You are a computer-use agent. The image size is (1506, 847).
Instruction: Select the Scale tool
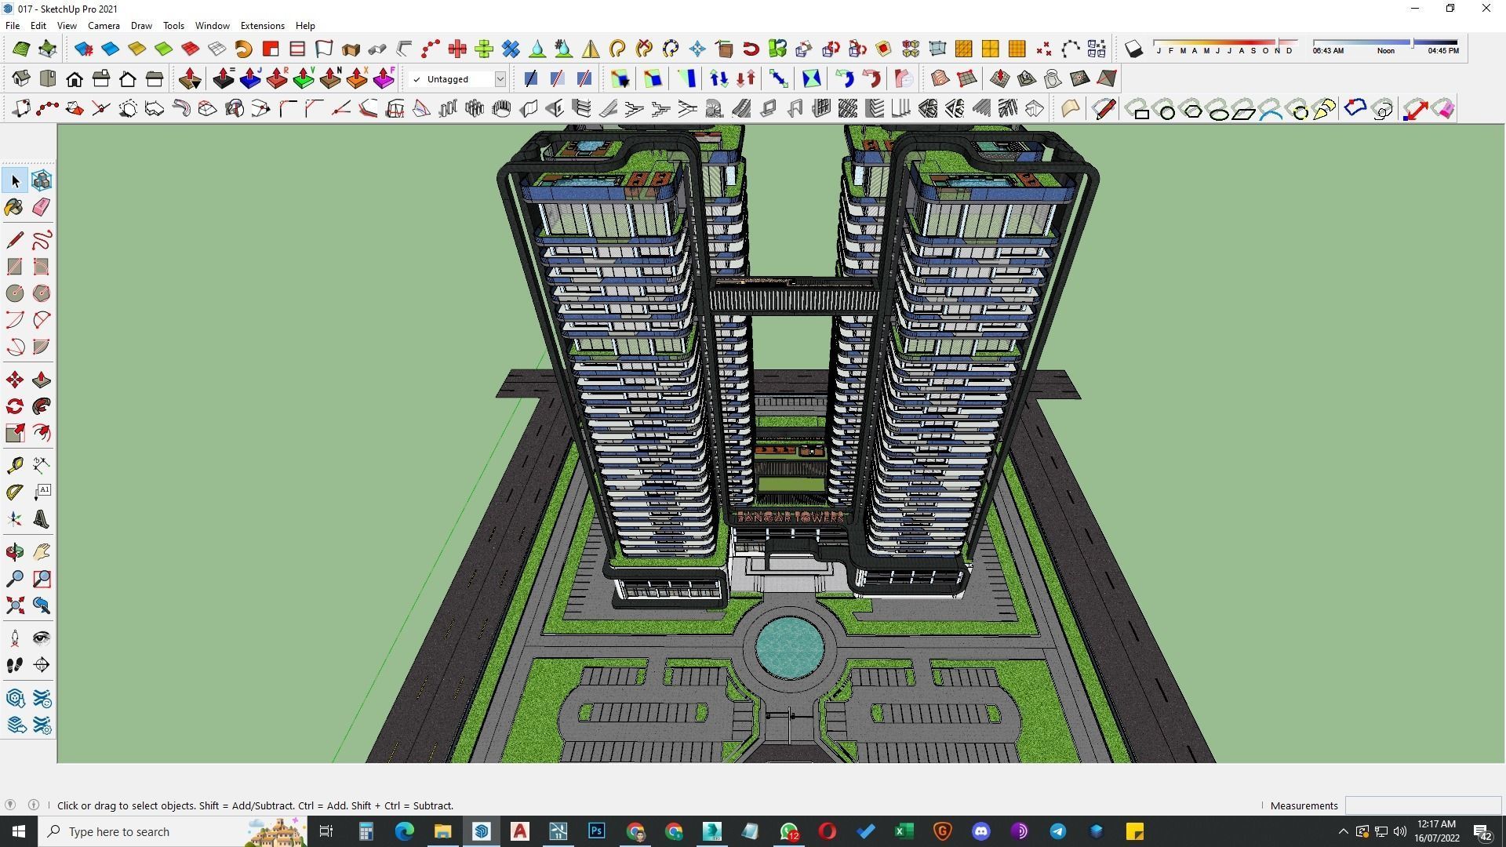15,433
